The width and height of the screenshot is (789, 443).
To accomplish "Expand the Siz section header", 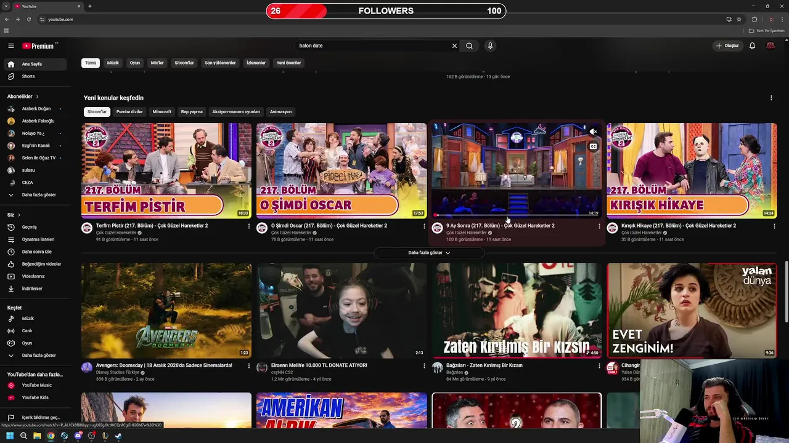I will (14, 215).
